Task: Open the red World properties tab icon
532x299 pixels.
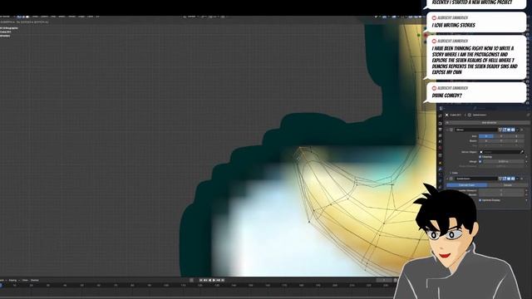Action: [x=440, y=148]
